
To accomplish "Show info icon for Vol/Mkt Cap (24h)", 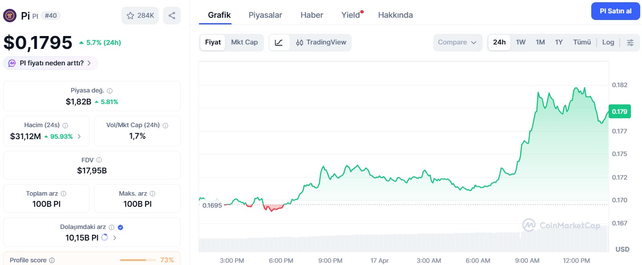I will click(x=166, y=125).
